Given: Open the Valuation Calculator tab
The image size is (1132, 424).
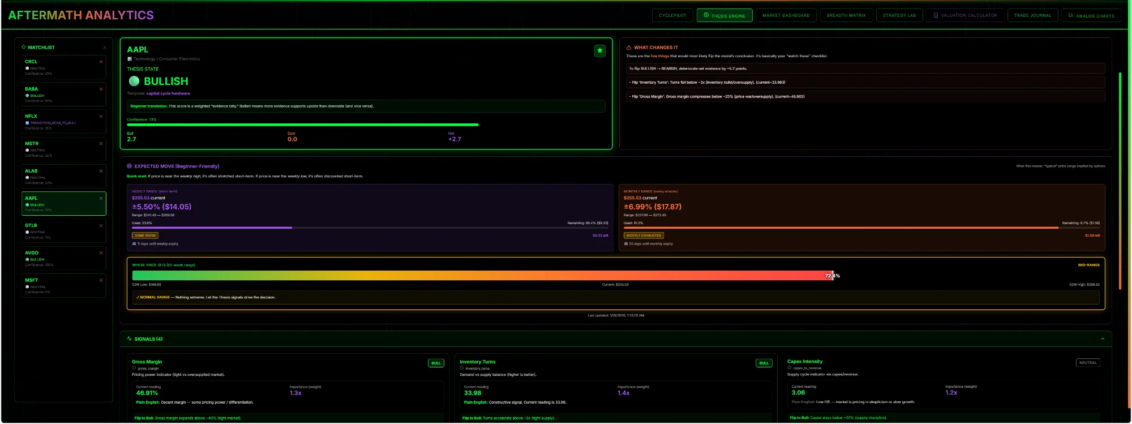Looking at the screenshot, I should pos(965,15).
